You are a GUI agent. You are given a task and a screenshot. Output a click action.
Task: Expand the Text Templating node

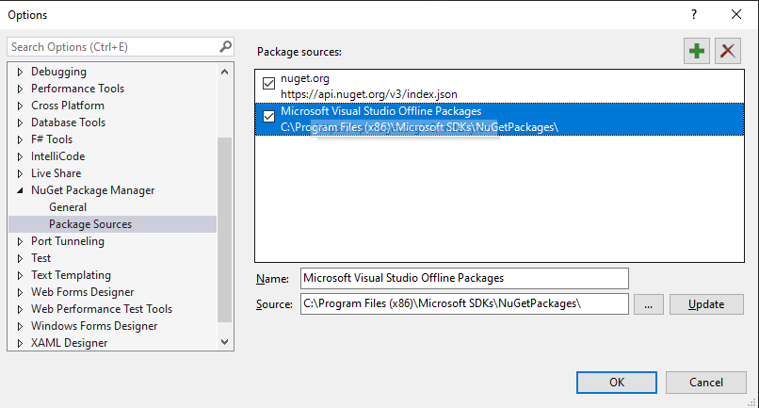(20, 275)
